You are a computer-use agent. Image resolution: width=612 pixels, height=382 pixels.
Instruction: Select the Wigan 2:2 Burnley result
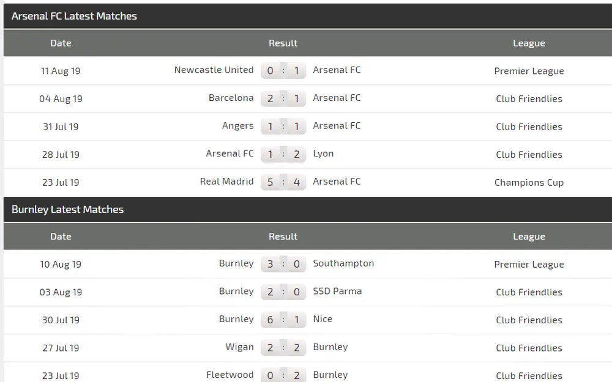[283, 347]
